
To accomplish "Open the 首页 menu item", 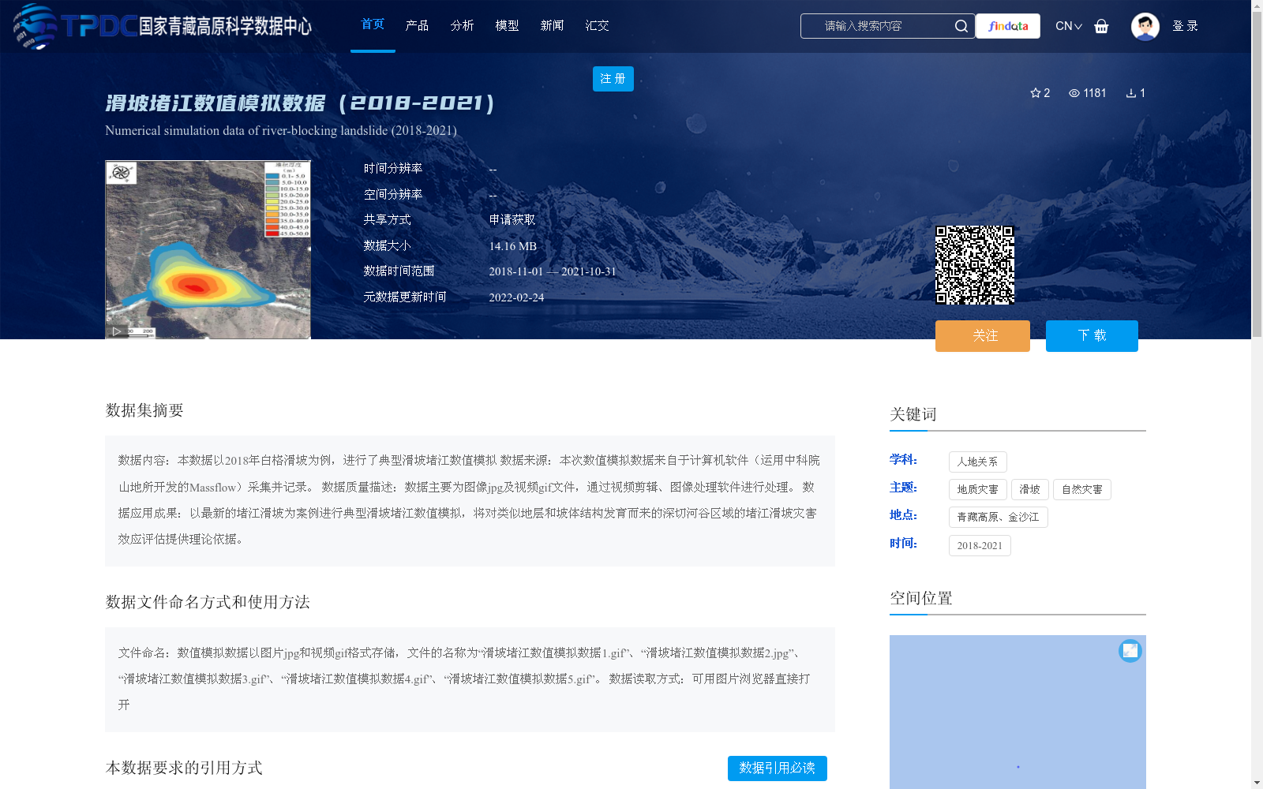I will pyautogui.click(x=373, y=24).
